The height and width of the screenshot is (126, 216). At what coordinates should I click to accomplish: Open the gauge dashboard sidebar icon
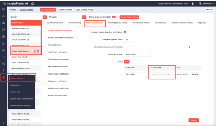[x=3, y=36]
